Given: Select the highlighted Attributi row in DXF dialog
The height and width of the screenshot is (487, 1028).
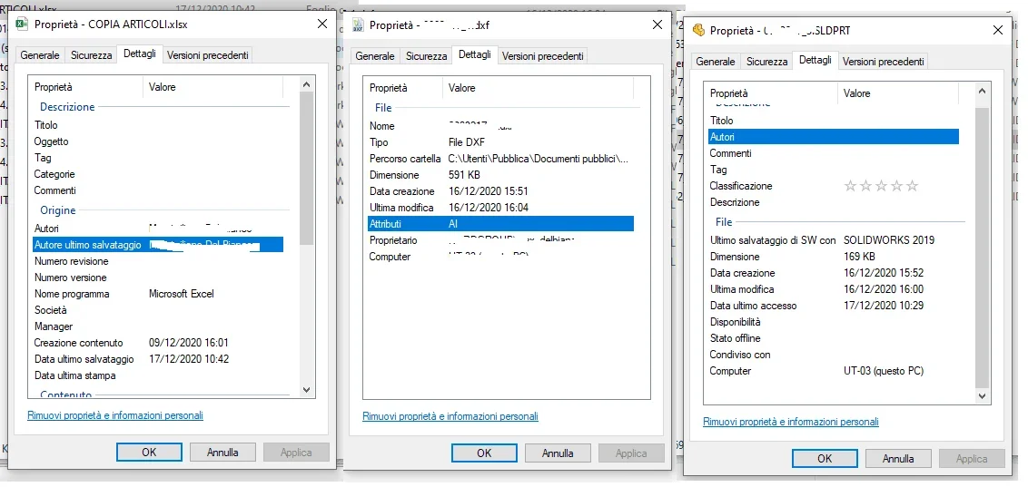Looking at the screenshot, I should tap(501, 224).
